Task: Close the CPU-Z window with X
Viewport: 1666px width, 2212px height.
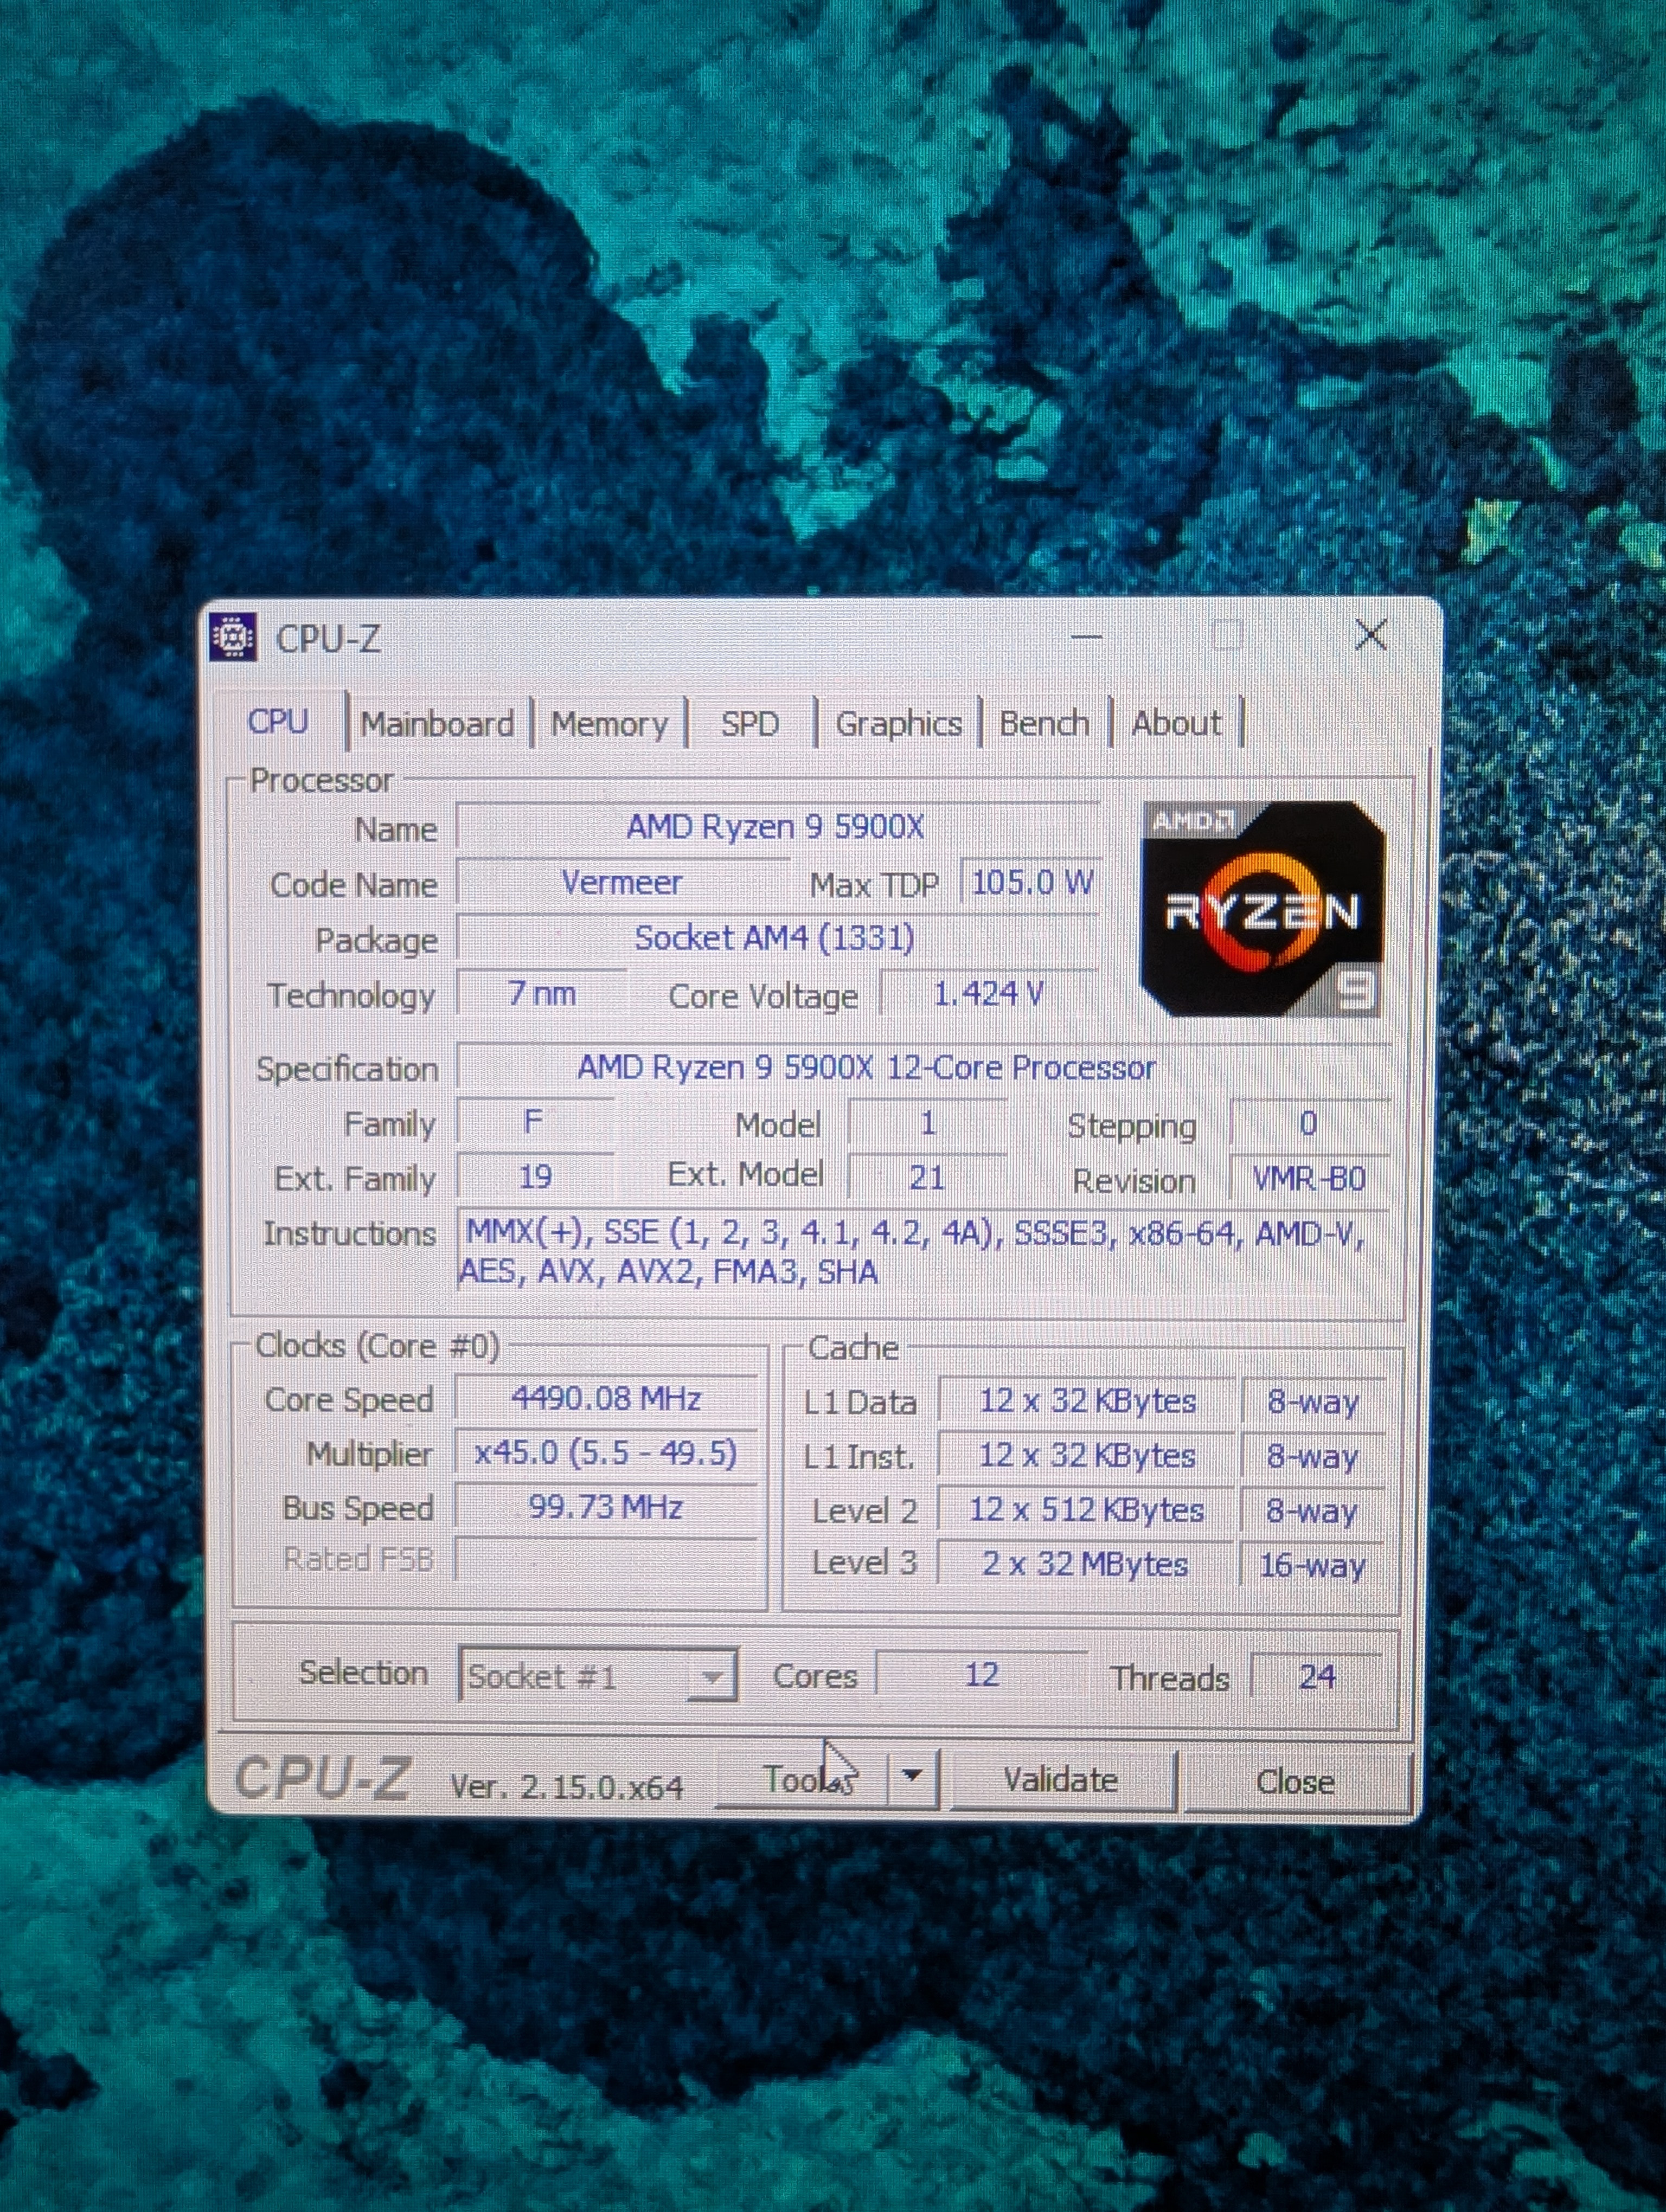Action: (1370, 634)
